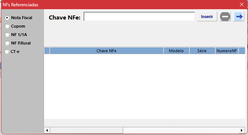Close the NFs Referenciadas window
The image size is (248, 135).
coord(242,4)
